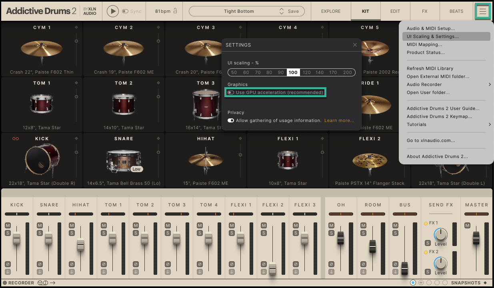Click the tempo lock icon beside 81bpm
This screenshot has height=288, width=494.
(x=175, y=11)
